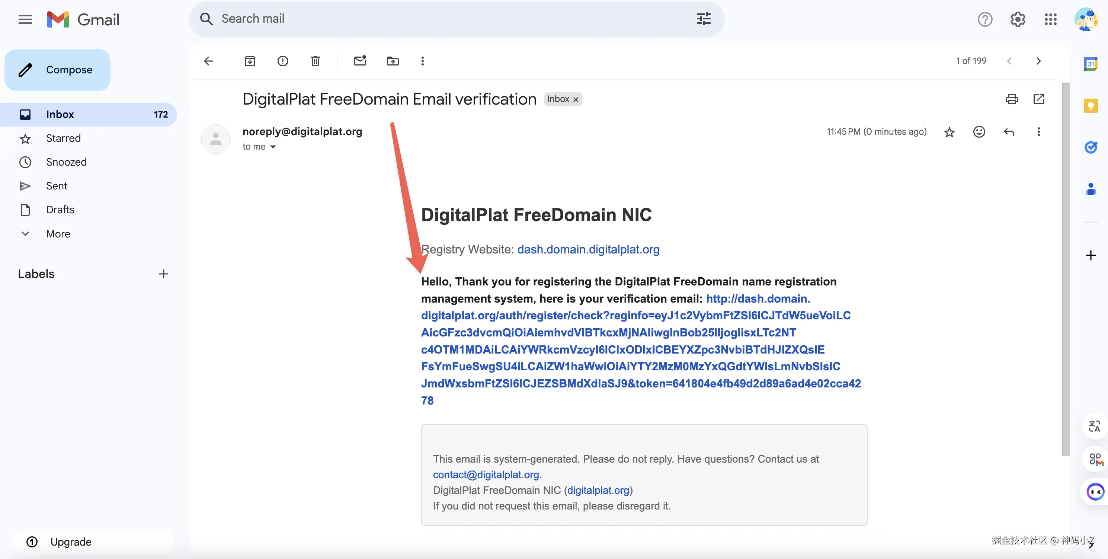Mark email as unread via envelope icon
Screen dimensions: 1108x559
(x=360, y=61)
